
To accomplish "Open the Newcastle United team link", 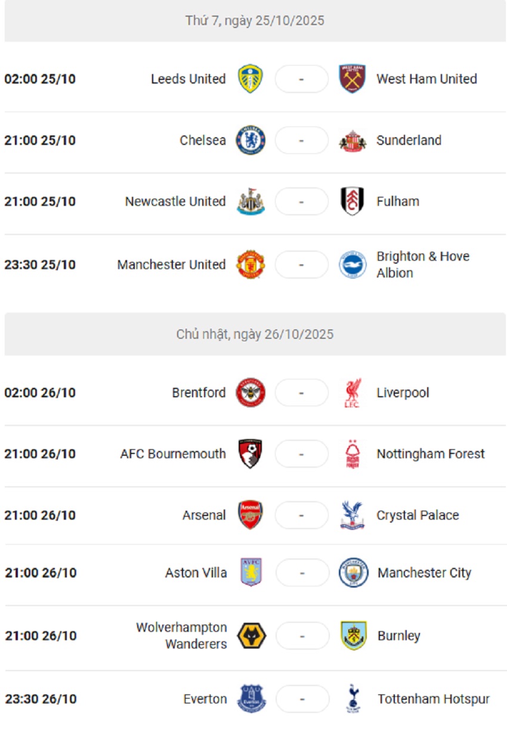I will pyautogui.click(x=175, y=202).
